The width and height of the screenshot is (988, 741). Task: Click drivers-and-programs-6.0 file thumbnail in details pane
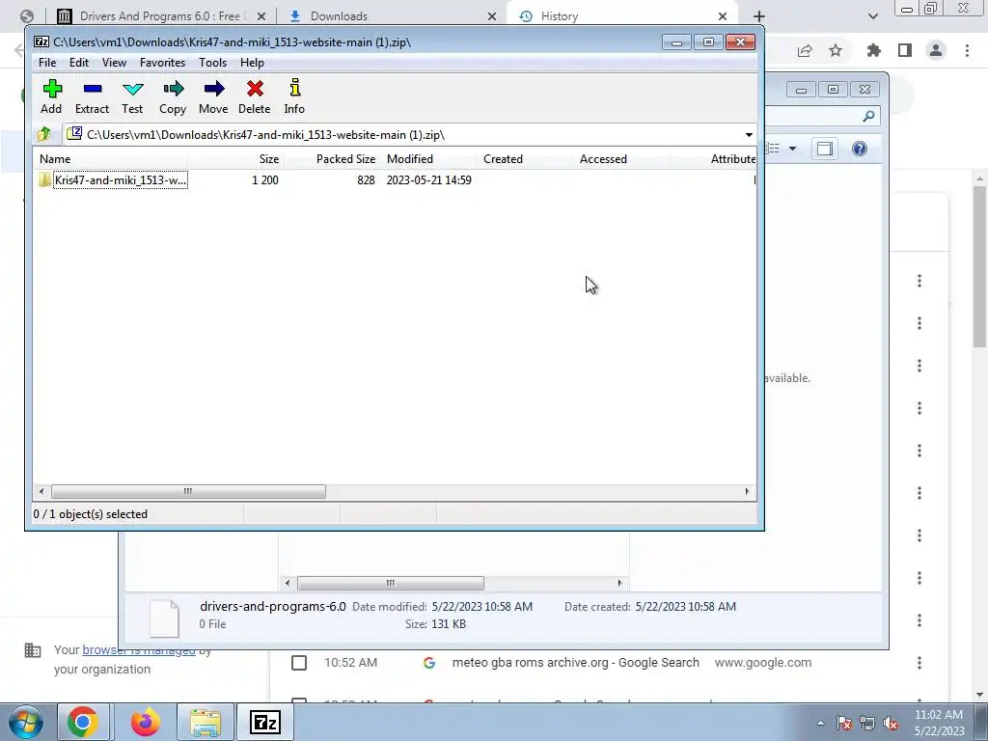click(x=164, y=618)
